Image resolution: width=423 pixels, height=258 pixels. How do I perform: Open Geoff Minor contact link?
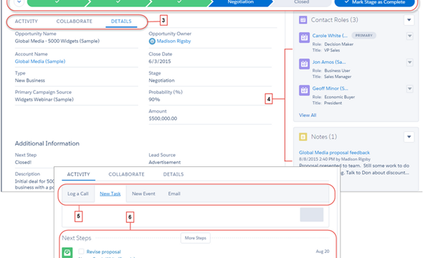coord(331,88)
